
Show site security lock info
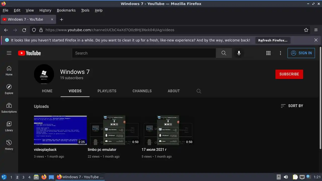[x=41, y=30]
